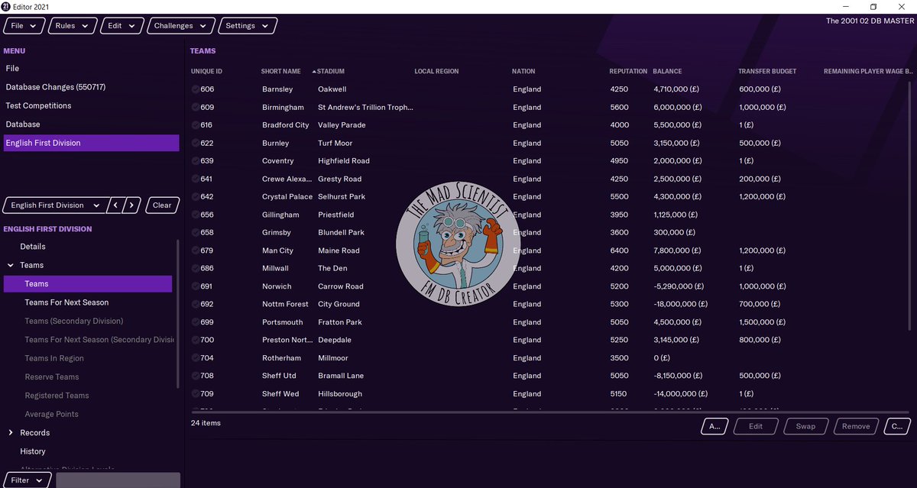The image size is (917, 488).
Task: Toggle the row selector circle for Crystal Palace
Action: pyautogui.click(x=196, y=197)
